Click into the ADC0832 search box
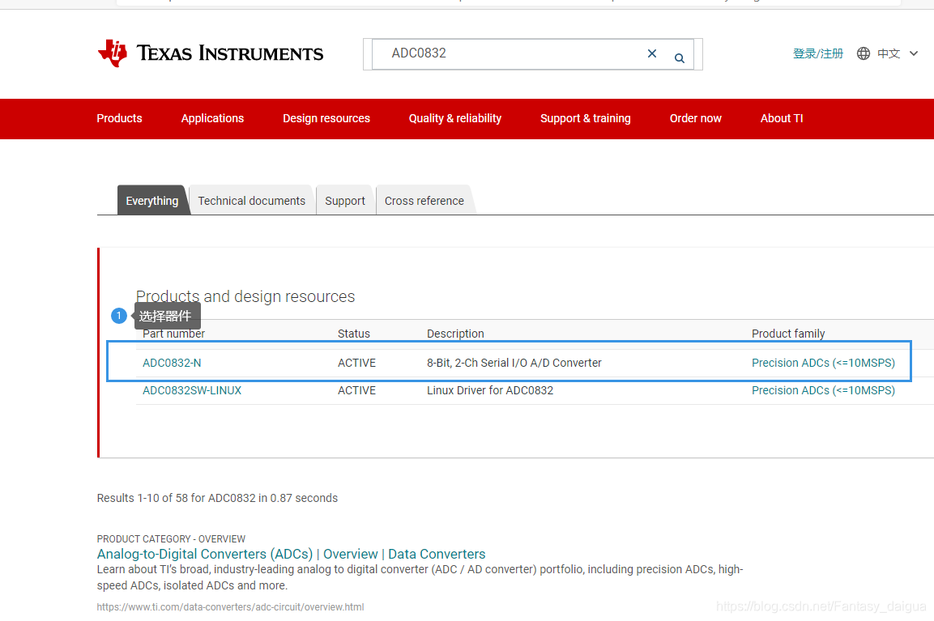The image size is (934, 621). pos(510,53)
